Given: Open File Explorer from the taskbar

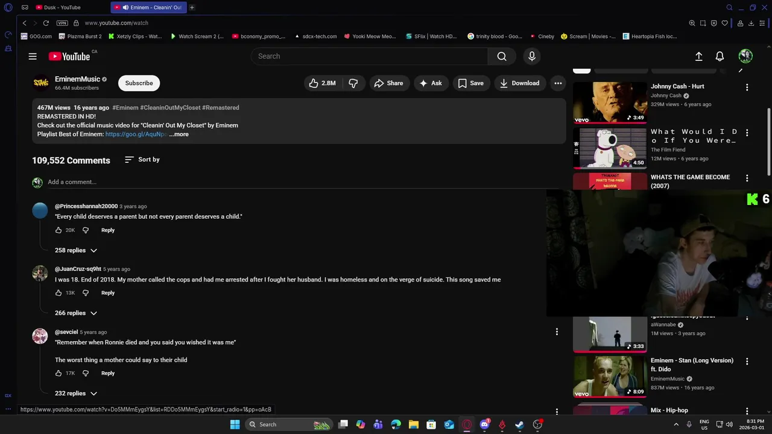Looking at the screenshot, I should pos(414,424).
